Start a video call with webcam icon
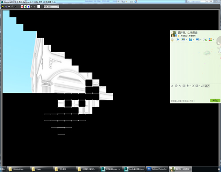The height and width of the screenshot is (172, 221). point(178,40)
